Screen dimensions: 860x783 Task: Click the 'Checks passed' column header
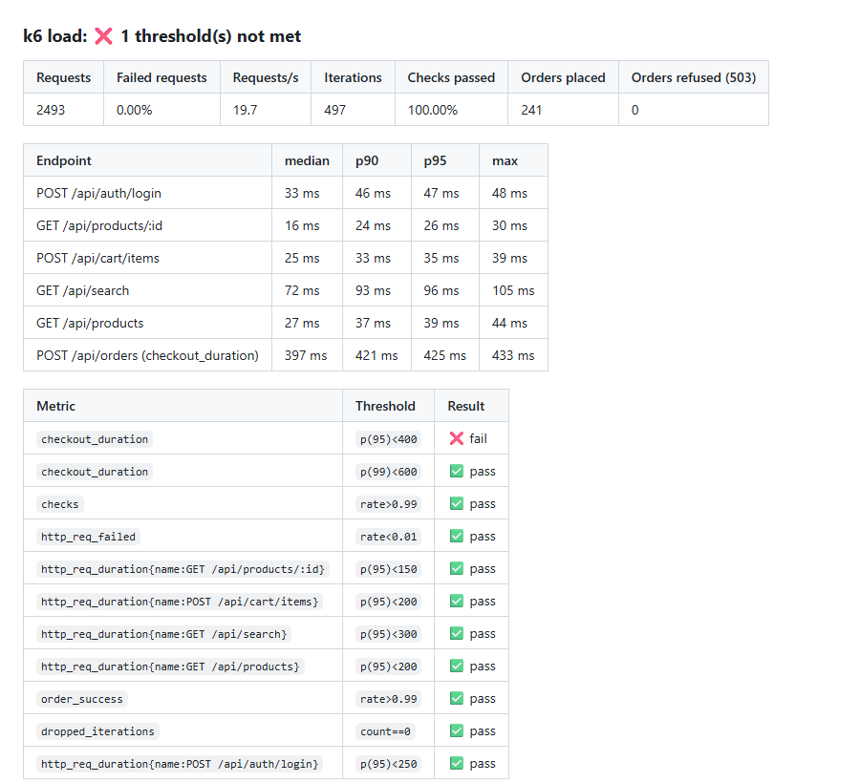pyautogui.click(x=451, y=77)
